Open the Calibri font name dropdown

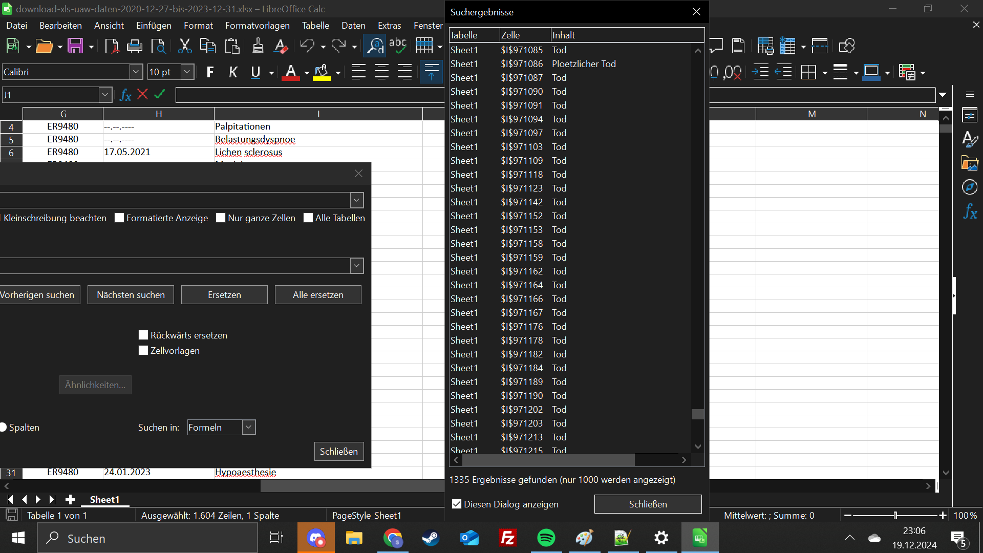point(136,72)
